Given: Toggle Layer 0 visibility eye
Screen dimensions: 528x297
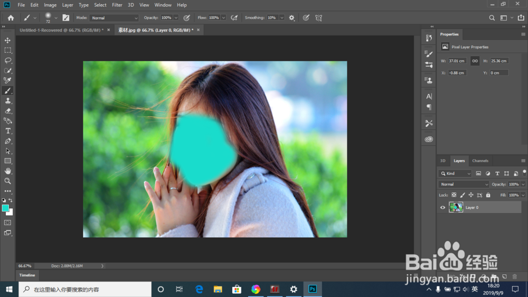Looking at the screenshot, I should [443, 207].
